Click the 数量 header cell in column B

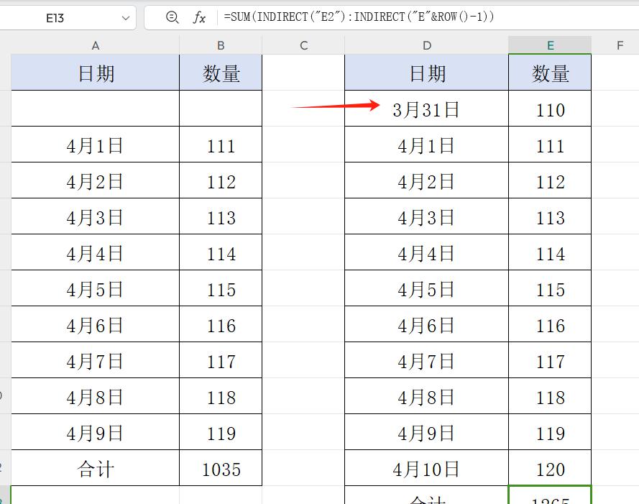(x=221, y=73)
